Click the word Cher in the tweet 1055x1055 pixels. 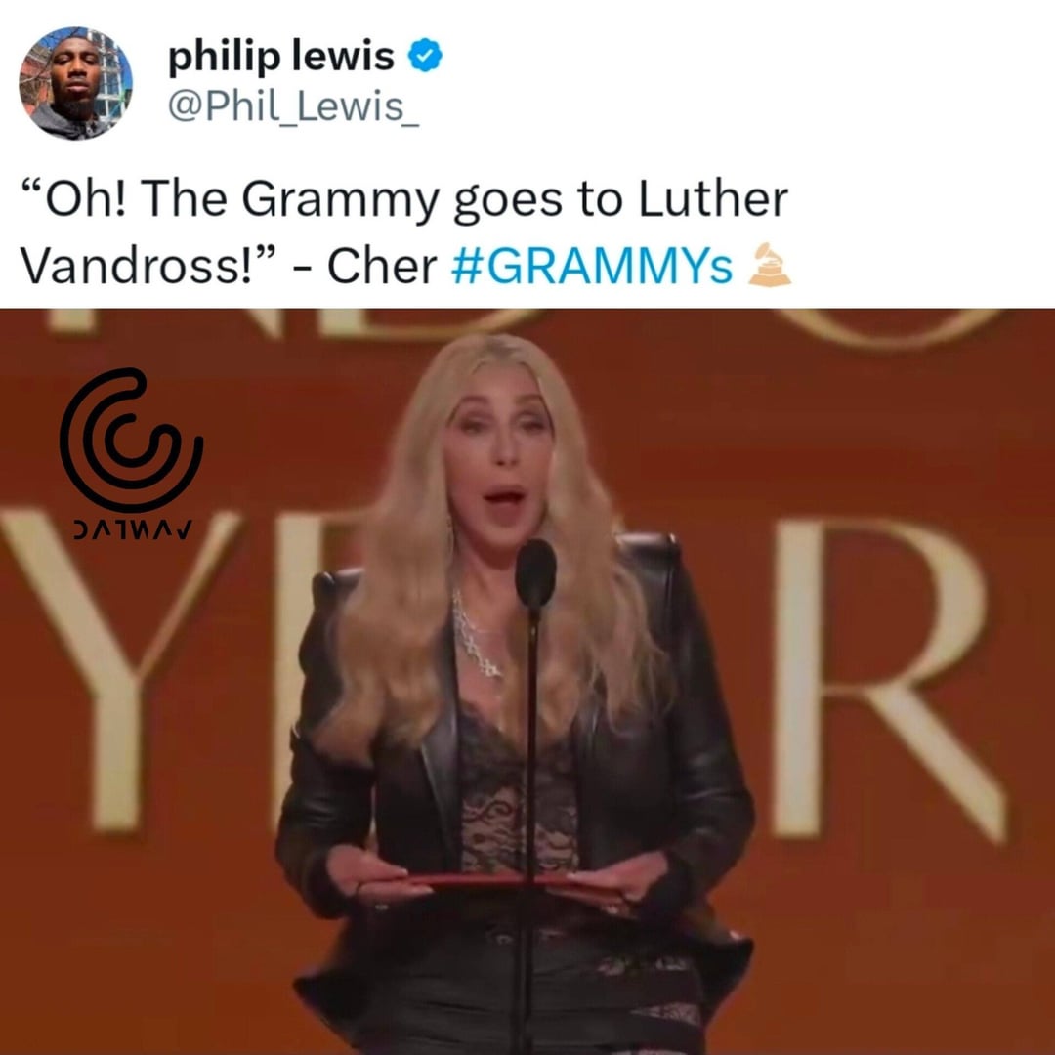coord(382,267)
